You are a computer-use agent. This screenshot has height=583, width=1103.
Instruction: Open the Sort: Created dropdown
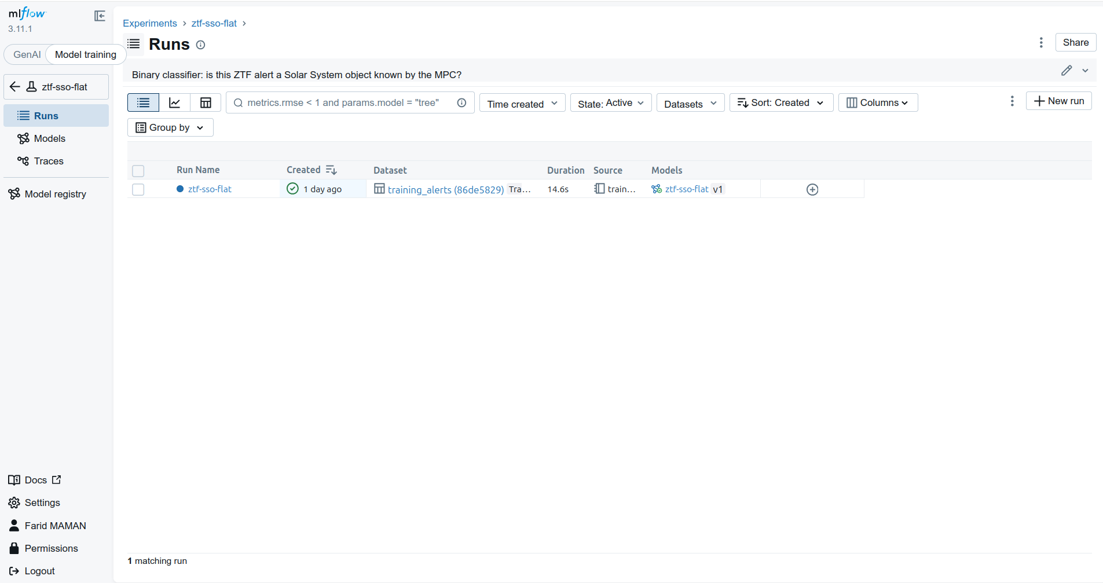point(781,102)
